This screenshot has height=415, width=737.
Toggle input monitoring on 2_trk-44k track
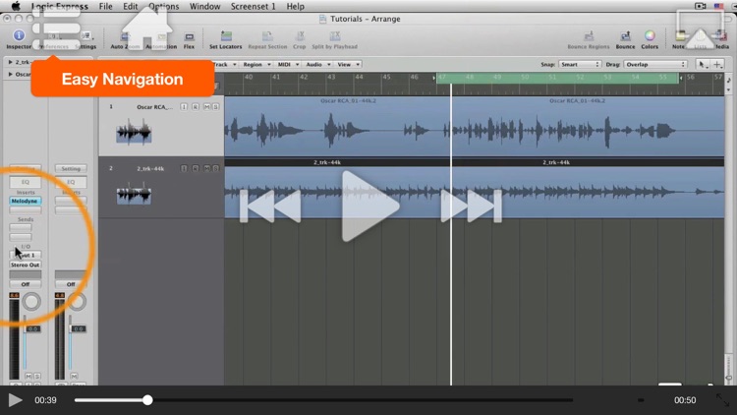coord(184,168)
